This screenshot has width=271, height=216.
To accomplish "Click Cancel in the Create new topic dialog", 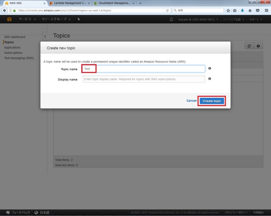I will click(x=191, y=101).
